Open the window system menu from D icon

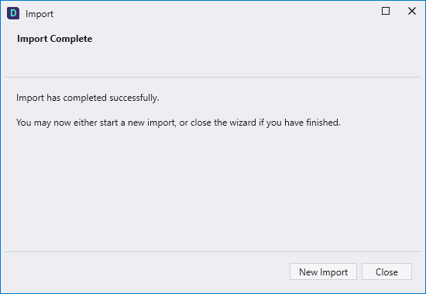13,13
